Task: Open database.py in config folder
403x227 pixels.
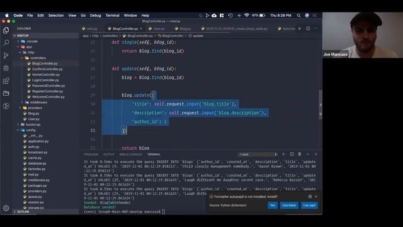Action: pyautogui.click(x=37, y=163)
